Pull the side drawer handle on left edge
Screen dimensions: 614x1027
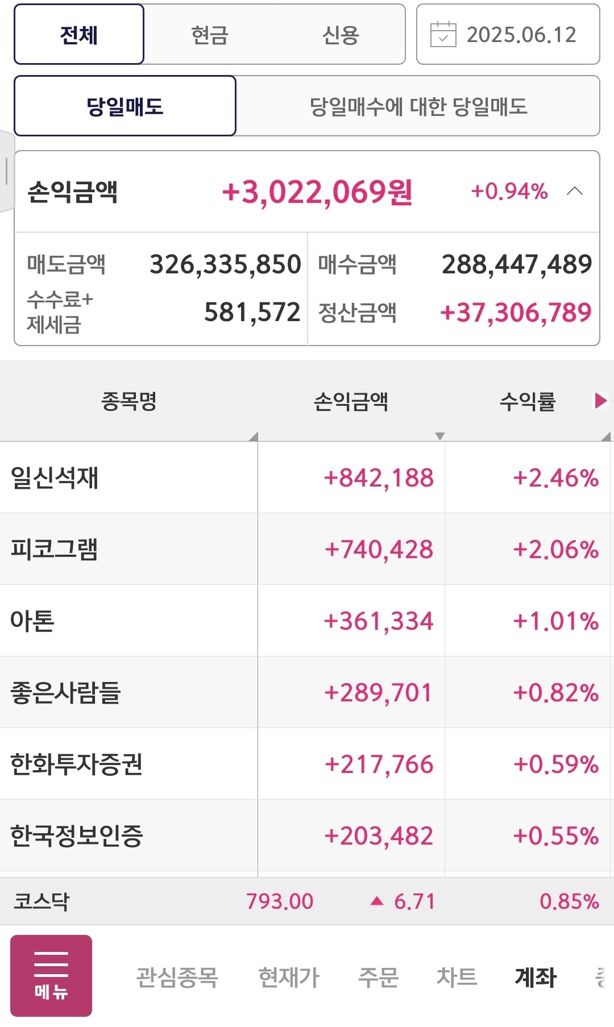point(6,171)
